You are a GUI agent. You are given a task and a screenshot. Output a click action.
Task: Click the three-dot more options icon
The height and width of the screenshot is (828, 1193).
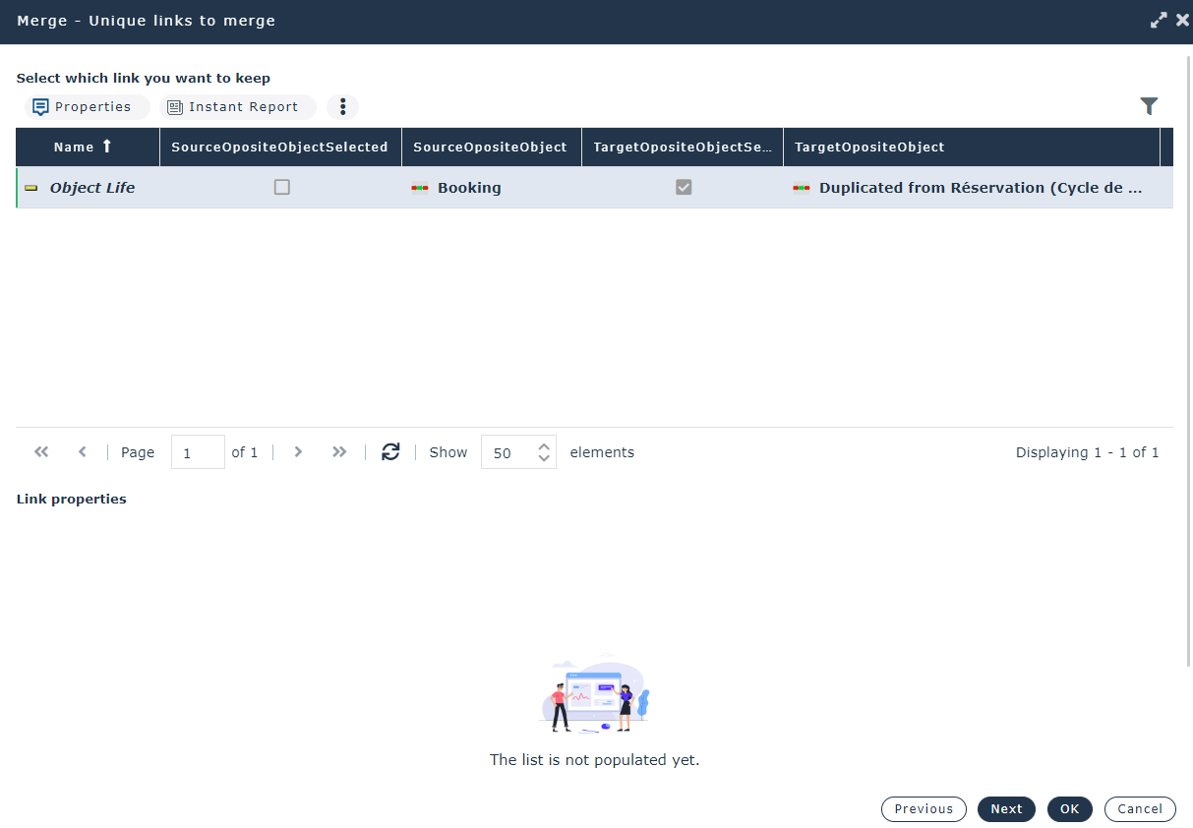coord(342,107)
